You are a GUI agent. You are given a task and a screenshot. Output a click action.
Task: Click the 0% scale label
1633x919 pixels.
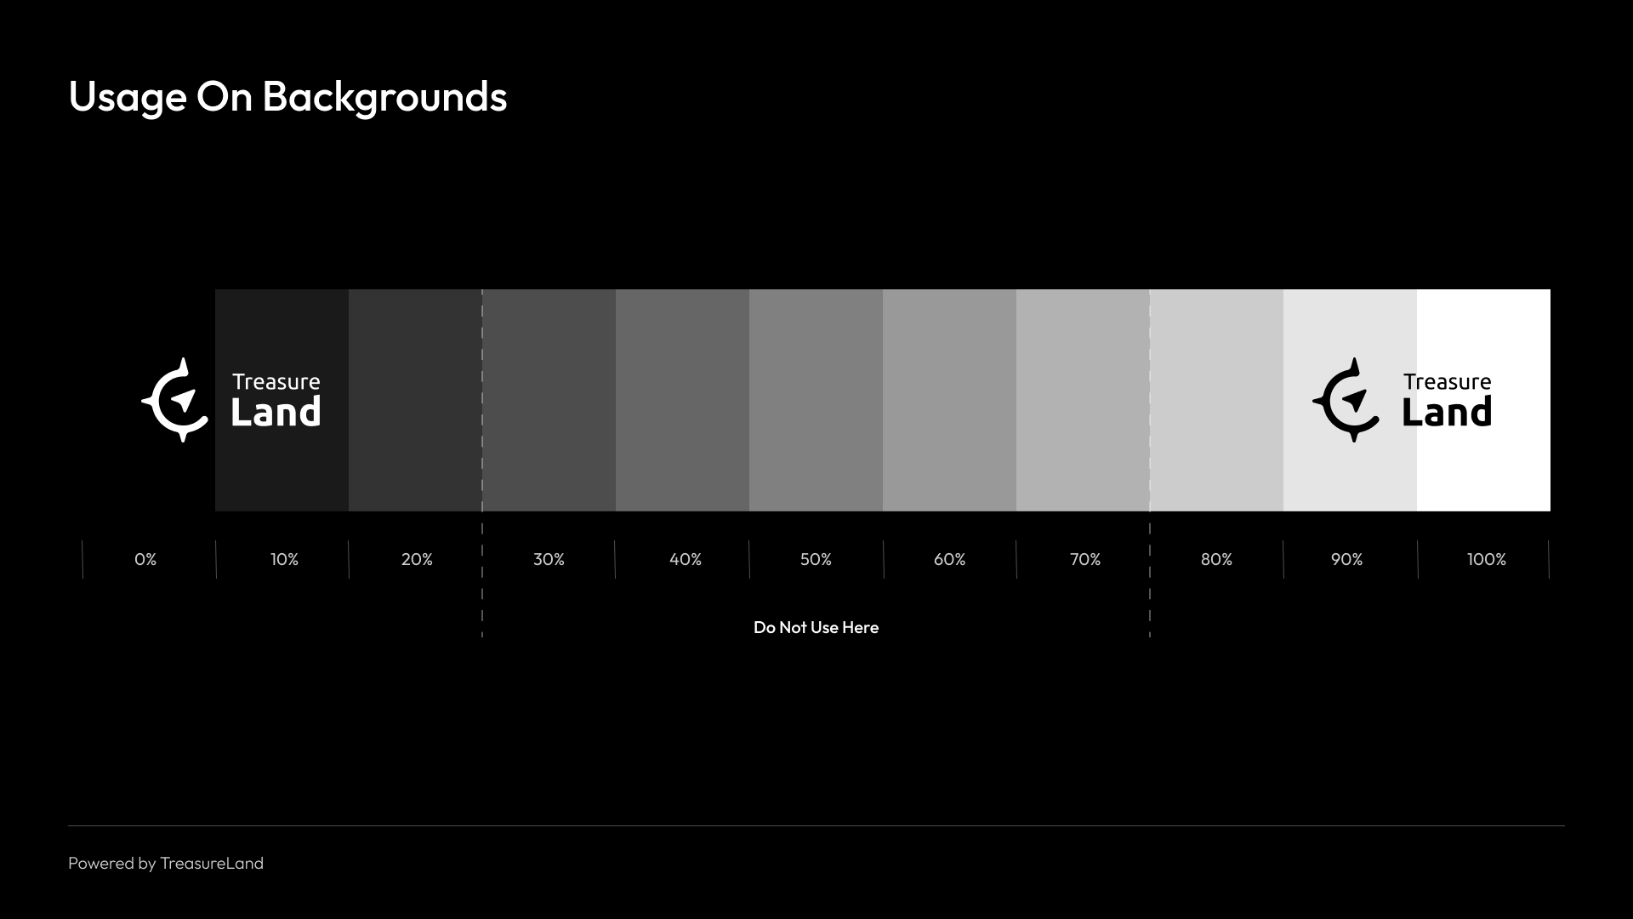tap(145, 560)
